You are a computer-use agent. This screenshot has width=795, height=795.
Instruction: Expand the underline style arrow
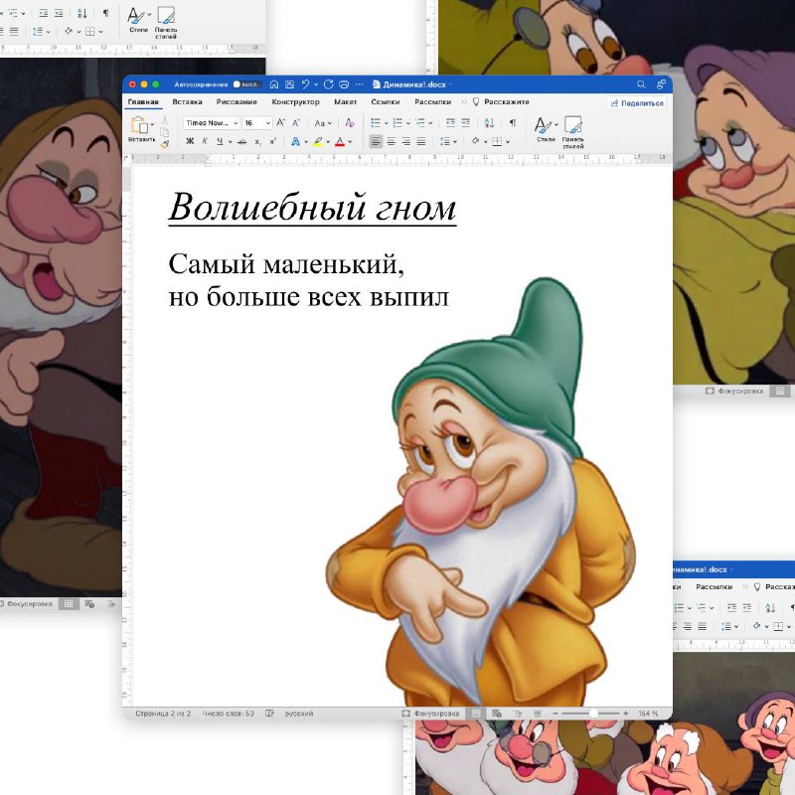(x=230, y=142)
